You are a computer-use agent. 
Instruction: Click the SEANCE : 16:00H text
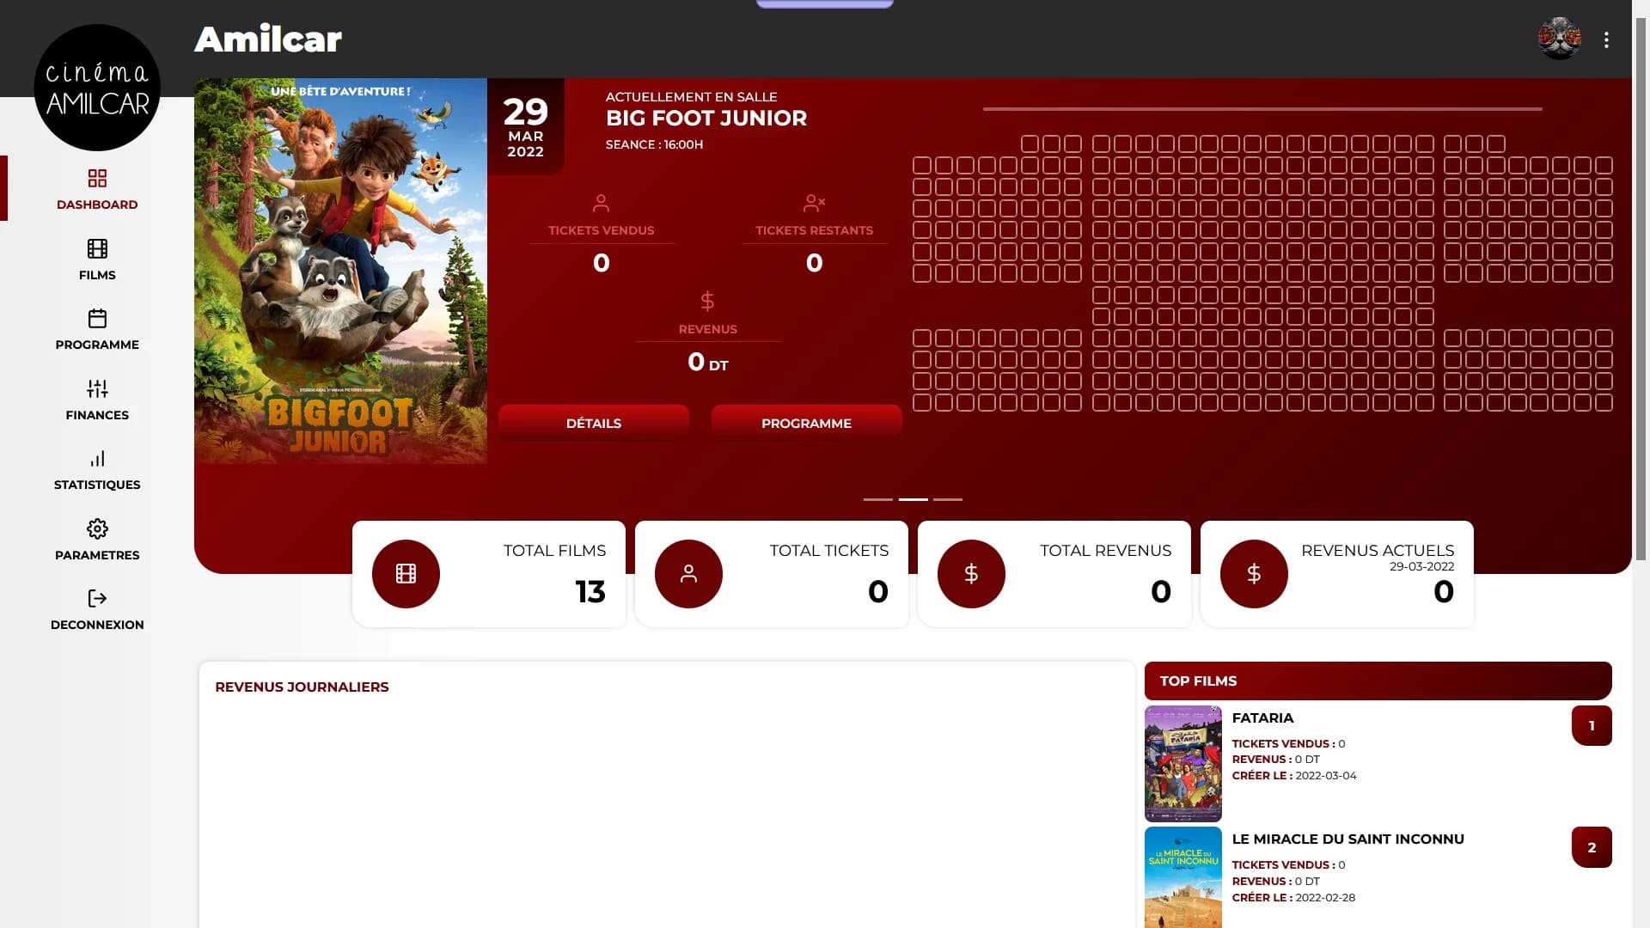[654, 144]
